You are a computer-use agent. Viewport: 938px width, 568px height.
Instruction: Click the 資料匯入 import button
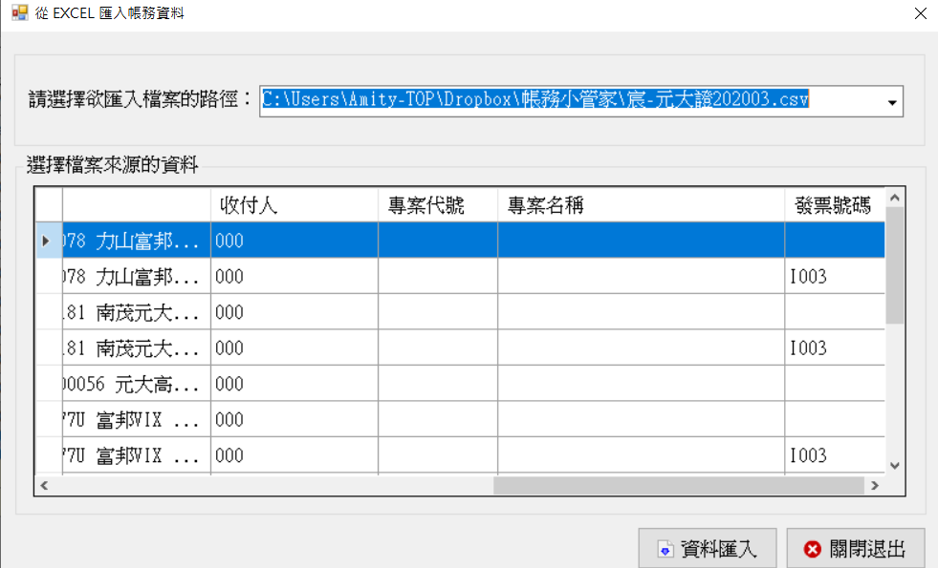[x=708, y=548]
